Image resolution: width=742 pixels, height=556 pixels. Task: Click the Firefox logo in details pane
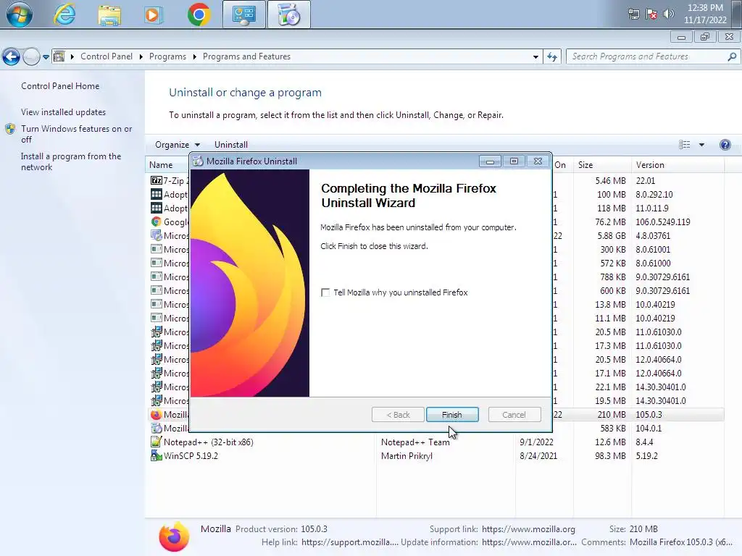(174, 536)
